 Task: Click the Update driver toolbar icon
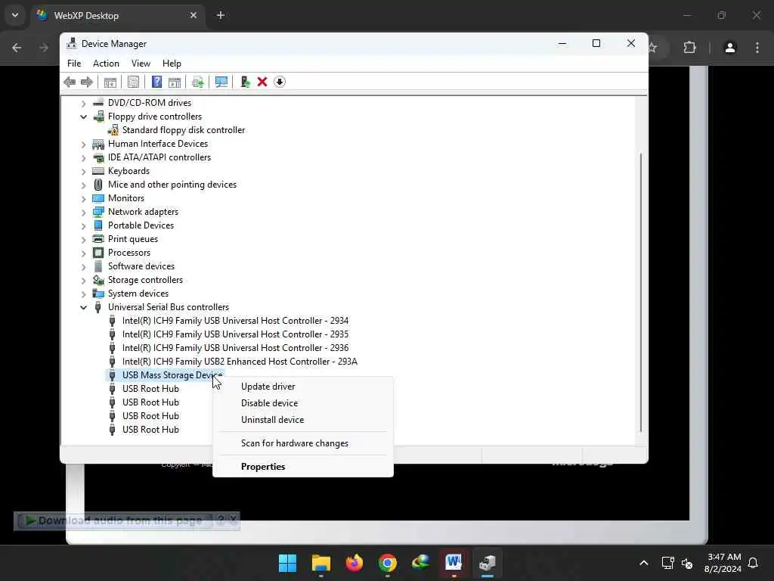(197, 82)
